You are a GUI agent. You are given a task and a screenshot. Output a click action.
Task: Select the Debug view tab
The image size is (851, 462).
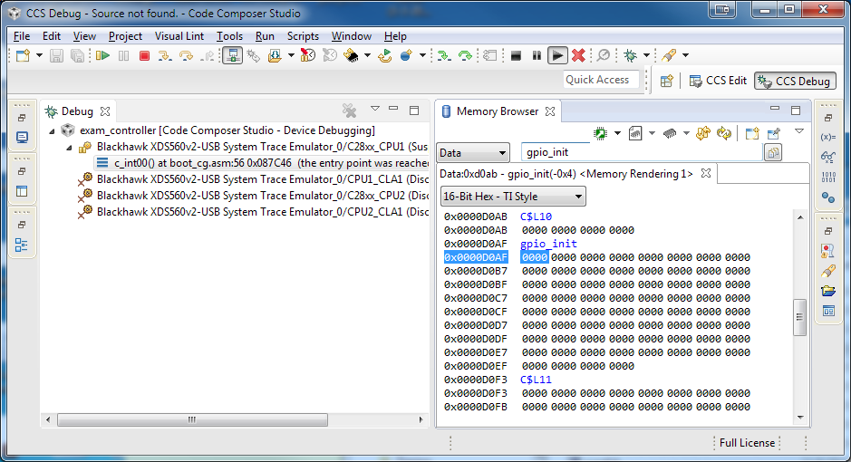click(77, 111)
